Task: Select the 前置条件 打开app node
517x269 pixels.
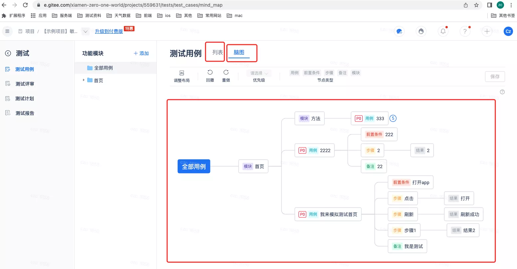Action: click(410, 182)
